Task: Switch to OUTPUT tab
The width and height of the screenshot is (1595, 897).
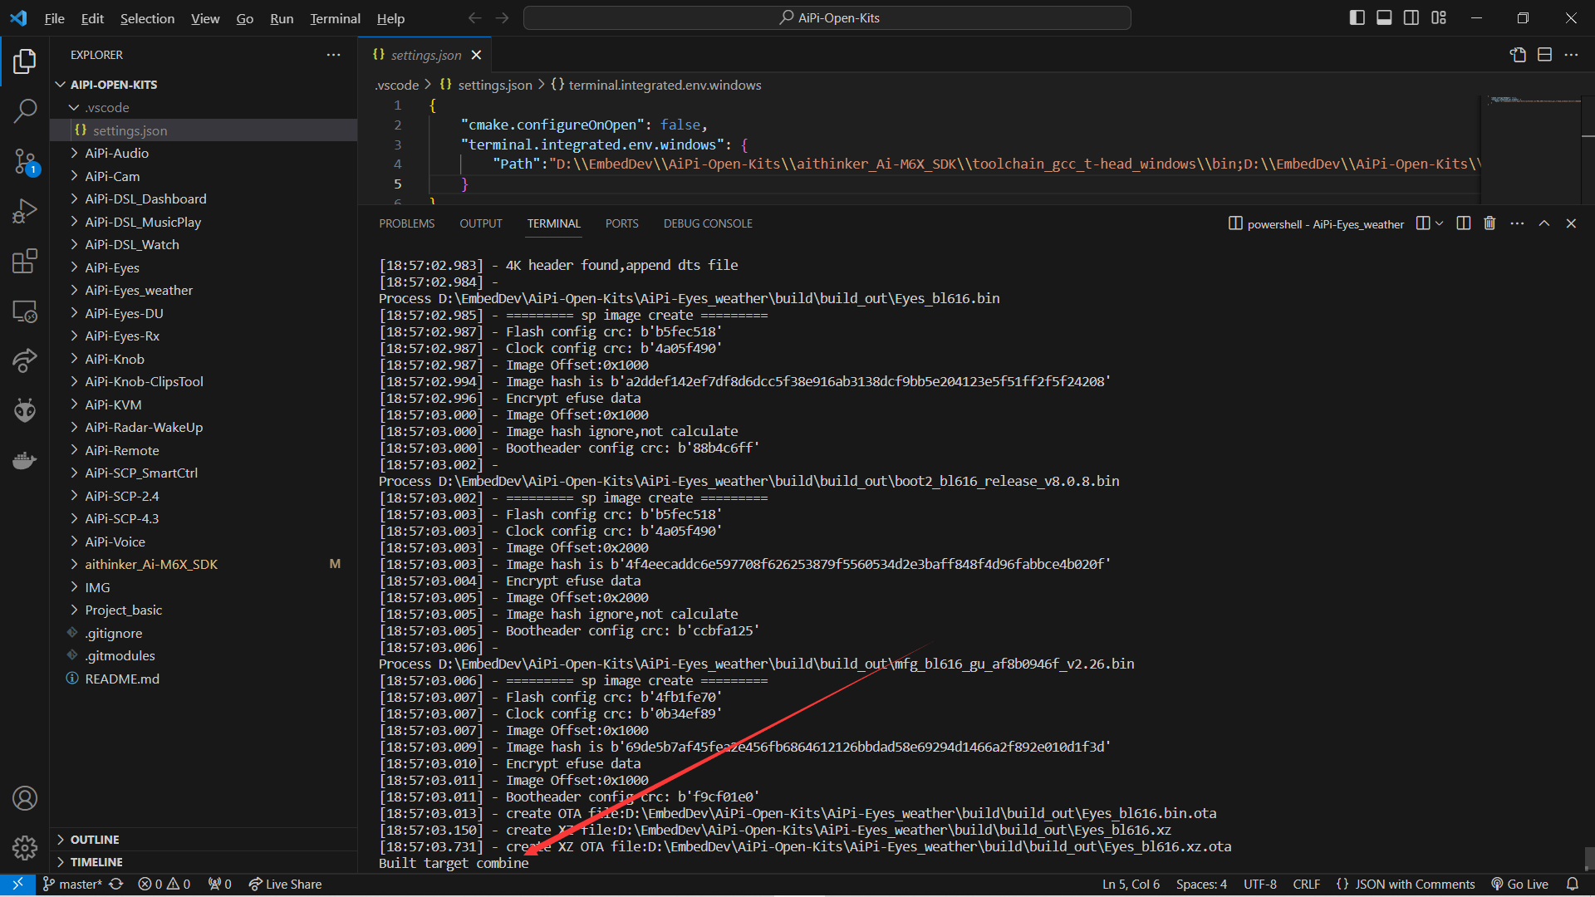Action: click(x=481, y=223)
